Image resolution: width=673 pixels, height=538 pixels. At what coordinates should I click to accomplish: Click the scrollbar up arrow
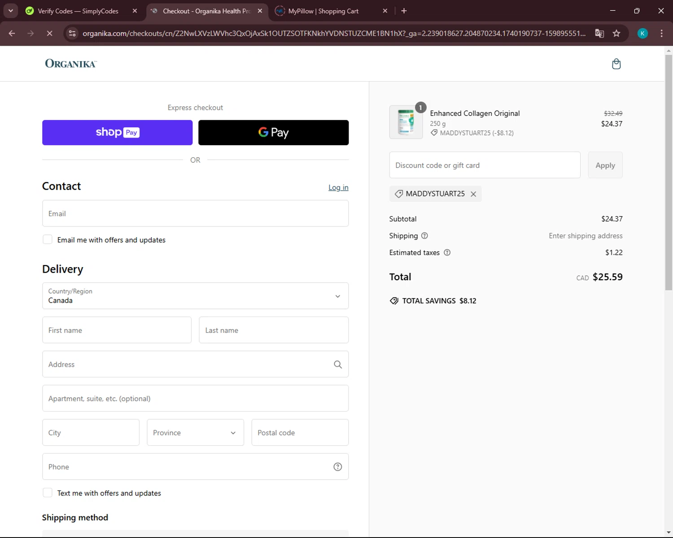[669, 50]
